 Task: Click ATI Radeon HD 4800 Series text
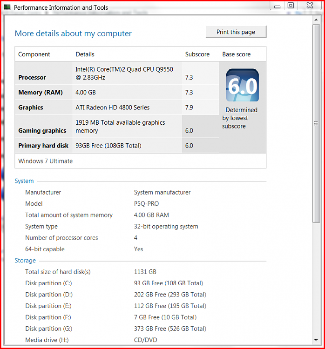point(113,107)
